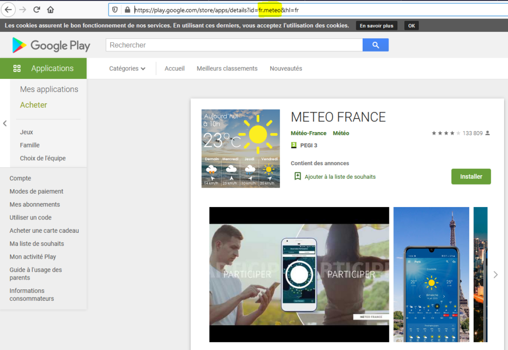This screenshot has height=350, width=508.
Task: Click the URL address bar
Action: [x=308, y=10]
